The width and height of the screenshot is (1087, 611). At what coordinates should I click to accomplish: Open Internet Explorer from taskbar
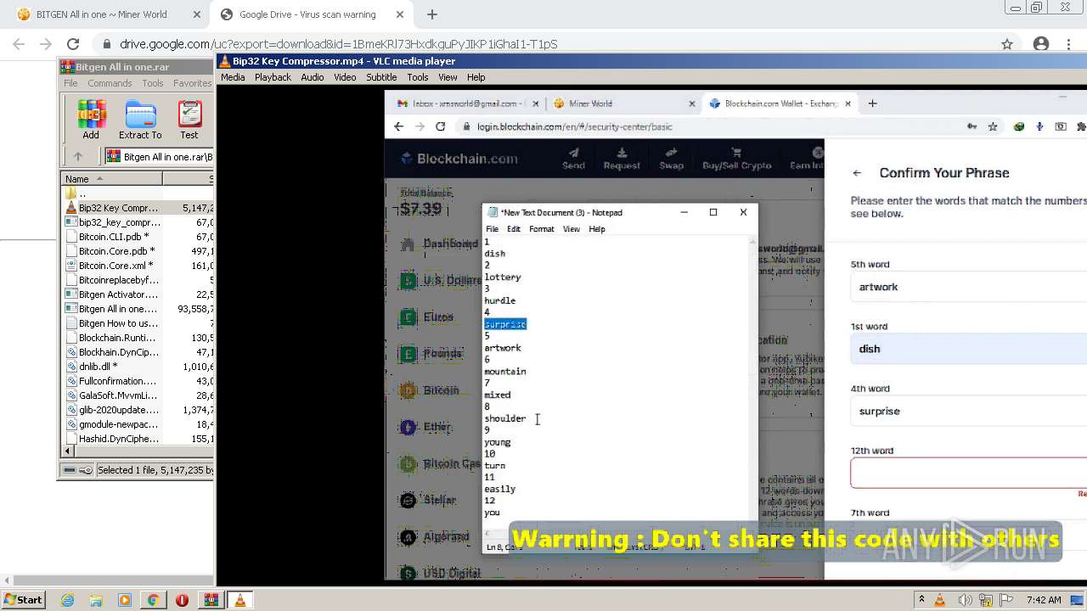click(68, 600)
